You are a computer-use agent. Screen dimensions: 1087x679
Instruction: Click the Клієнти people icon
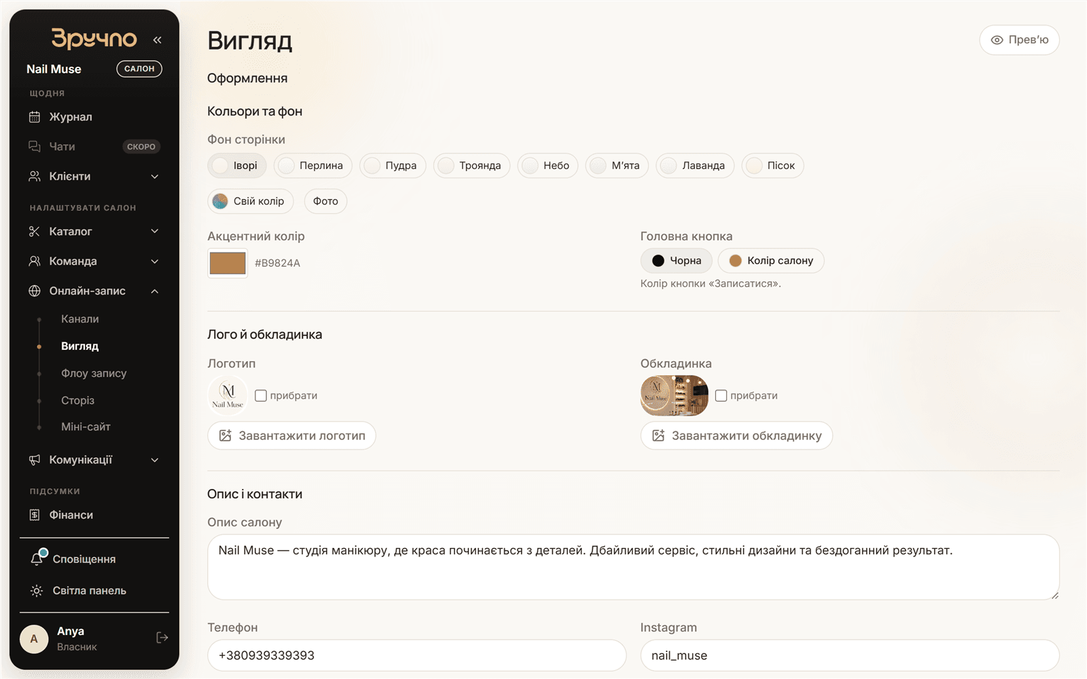pos(35,177)
